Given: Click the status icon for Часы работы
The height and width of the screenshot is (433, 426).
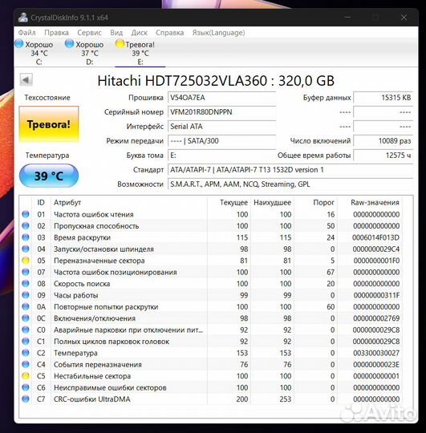Looking at the screenshot, I should tap(26, 295).
